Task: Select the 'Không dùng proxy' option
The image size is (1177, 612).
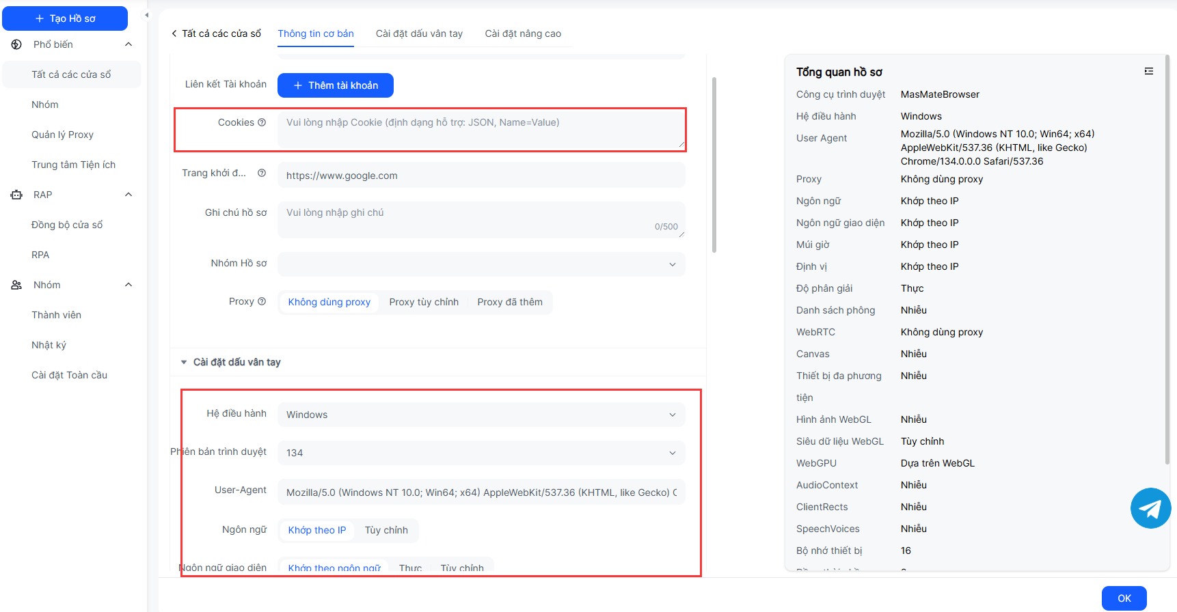Action: pyautogui.click(x=329, y=302)
